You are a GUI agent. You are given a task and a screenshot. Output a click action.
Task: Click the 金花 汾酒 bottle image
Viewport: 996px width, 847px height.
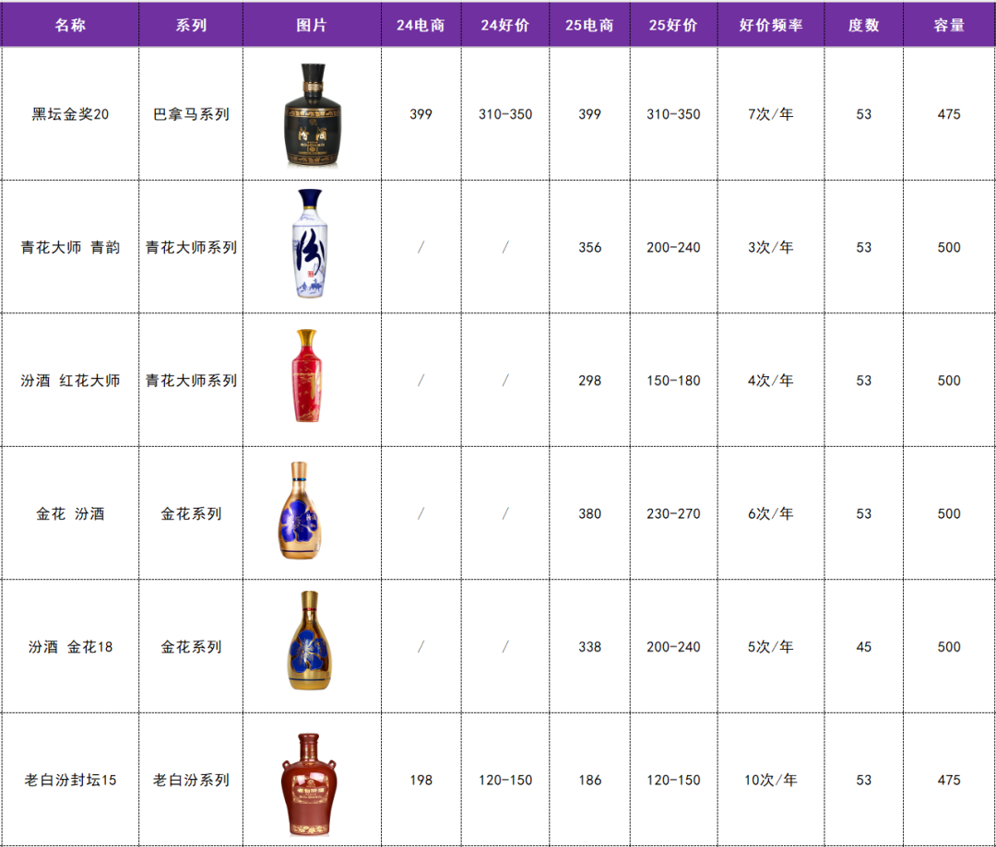tap(300, 510)
